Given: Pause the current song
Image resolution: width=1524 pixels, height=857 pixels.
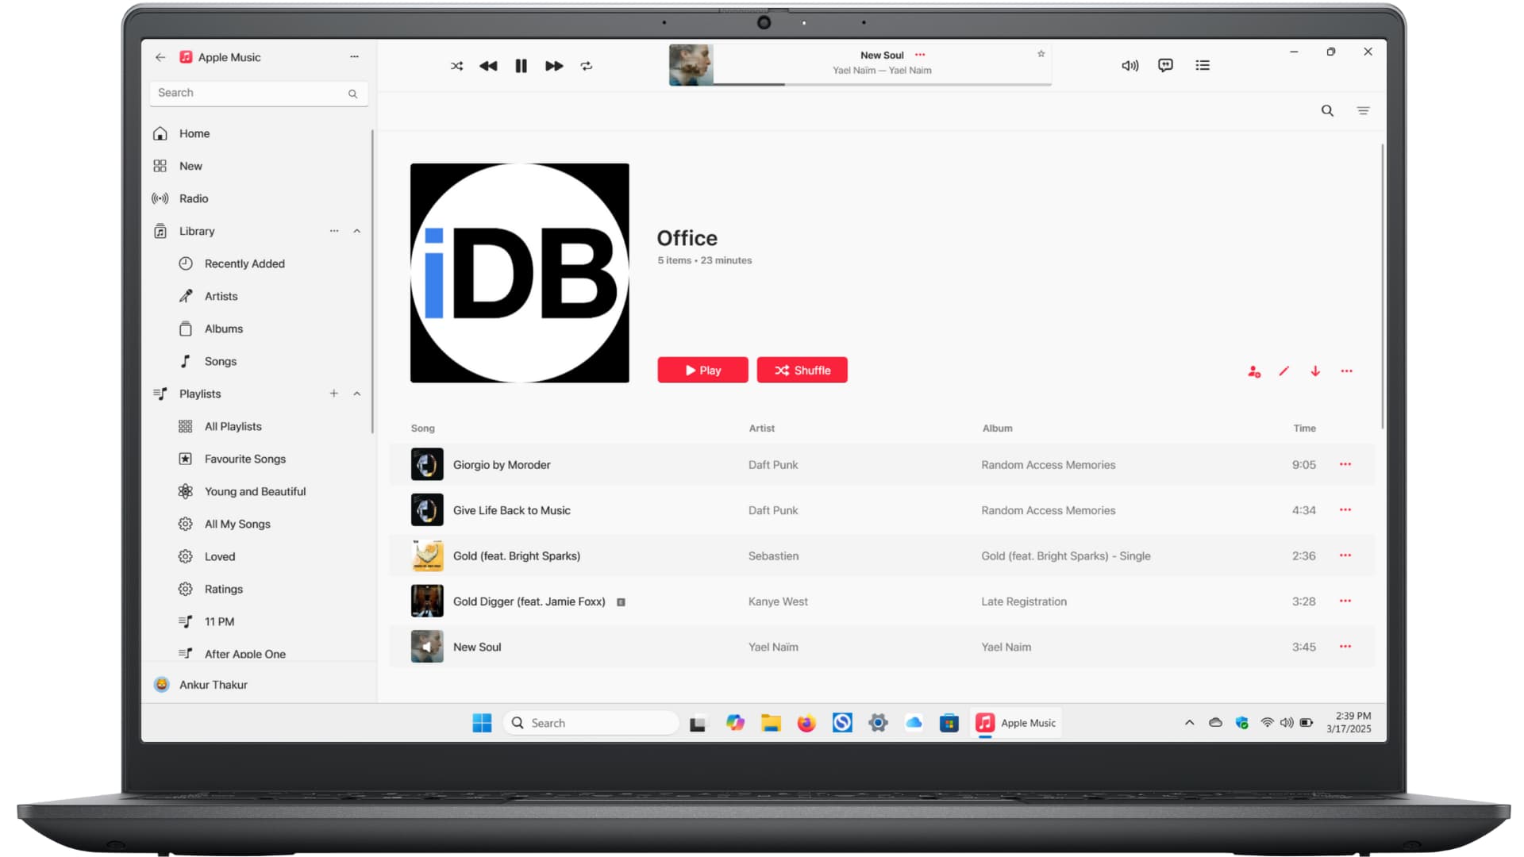Looking at the screenshot, I should (x=521, y=66).
